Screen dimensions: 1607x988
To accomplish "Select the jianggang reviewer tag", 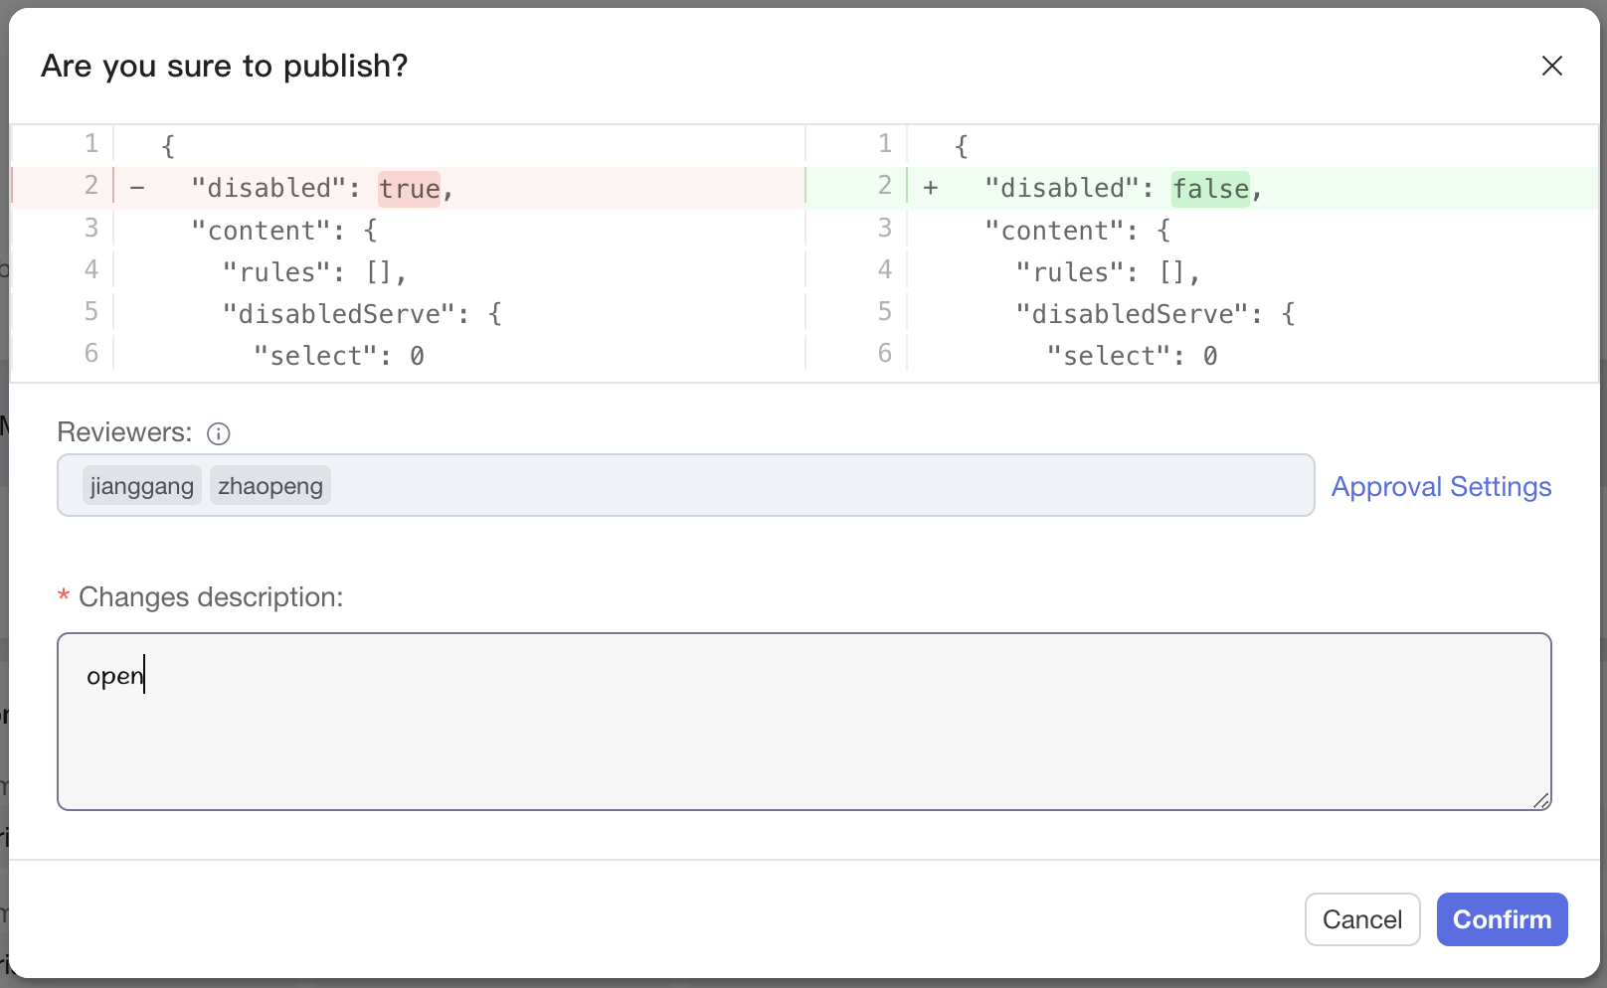I will 141,486.
